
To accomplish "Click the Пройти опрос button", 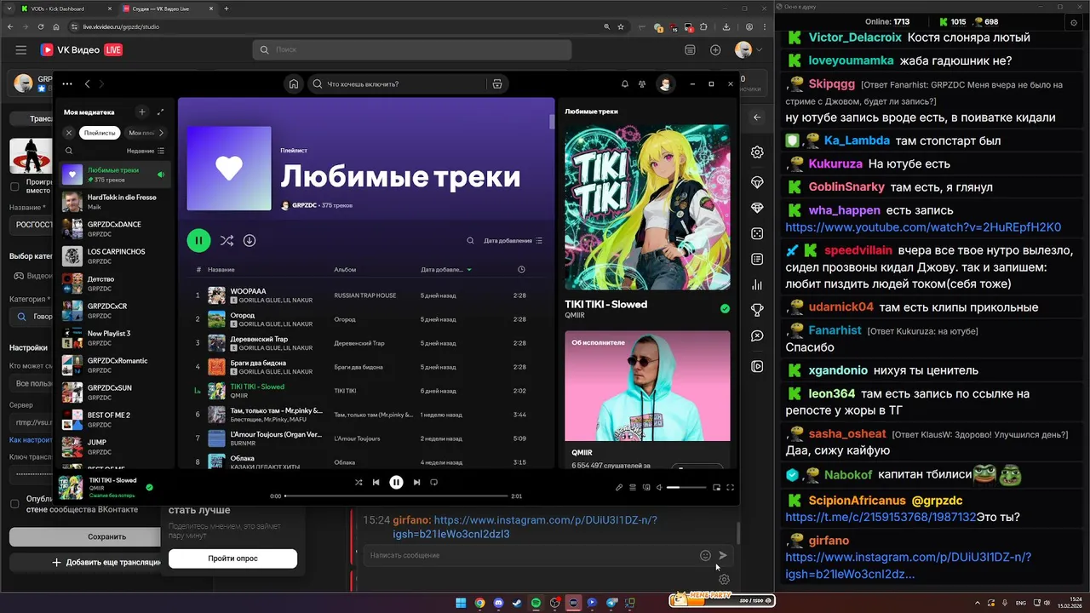I will pos(232,559).
